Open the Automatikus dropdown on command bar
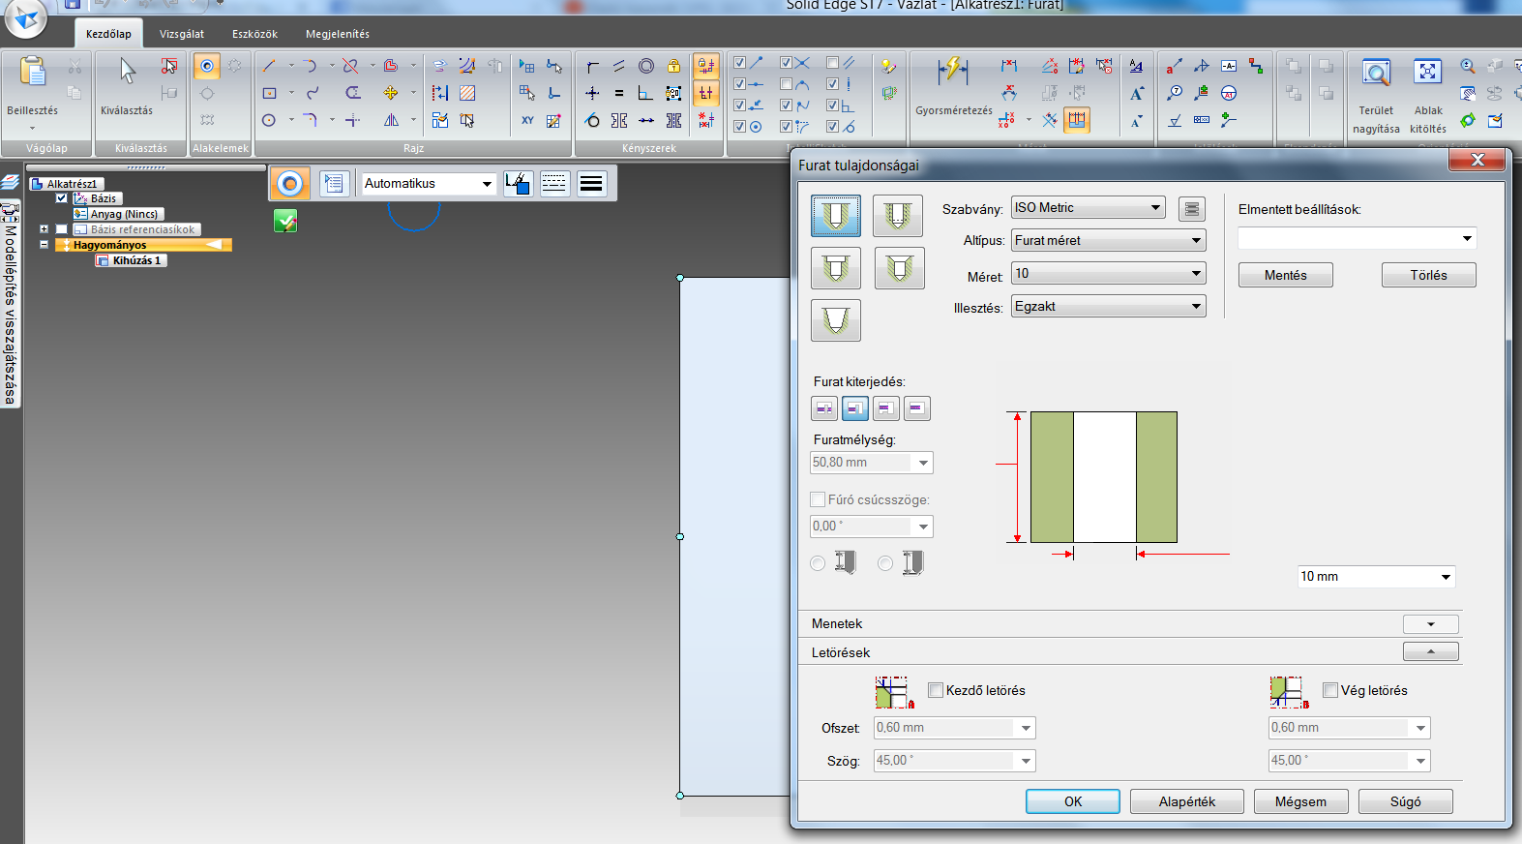Viewport: 1522px width, 844px height. point(430,184)
